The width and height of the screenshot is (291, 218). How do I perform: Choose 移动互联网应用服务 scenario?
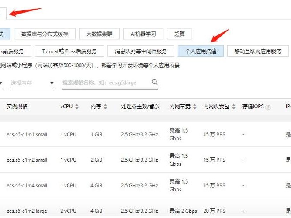(x=258, y=51)
